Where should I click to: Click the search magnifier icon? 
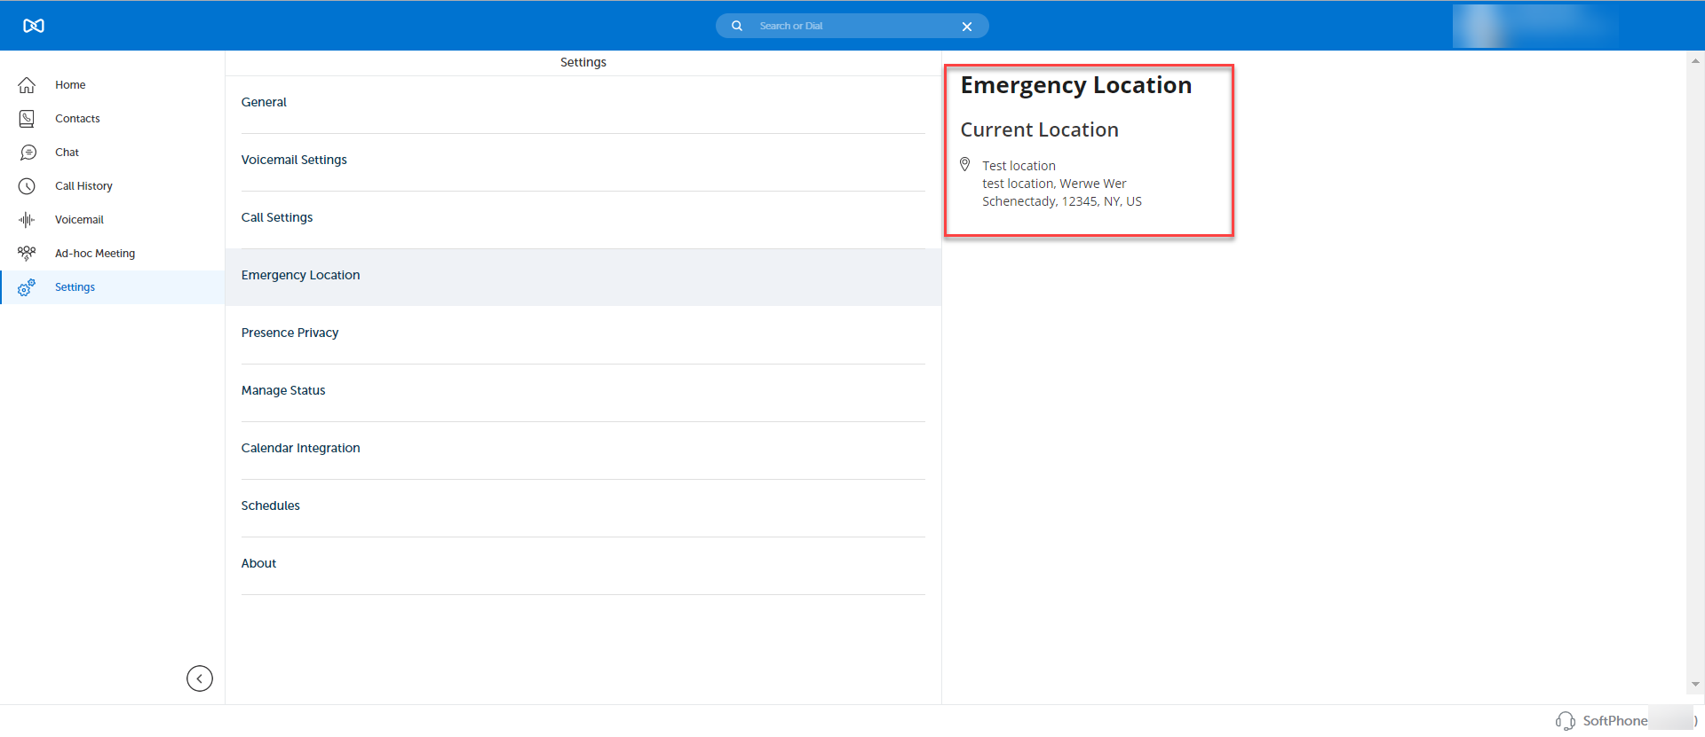point(736,26)
